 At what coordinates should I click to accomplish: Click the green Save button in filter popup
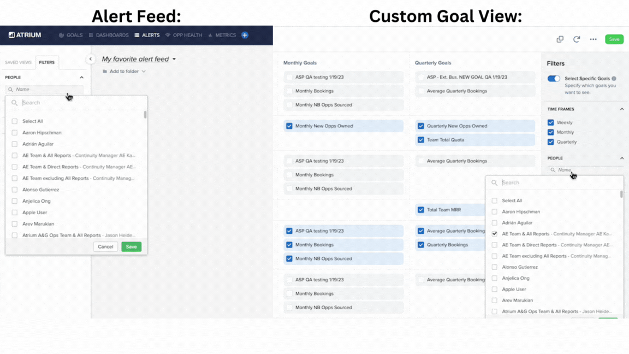131,246
